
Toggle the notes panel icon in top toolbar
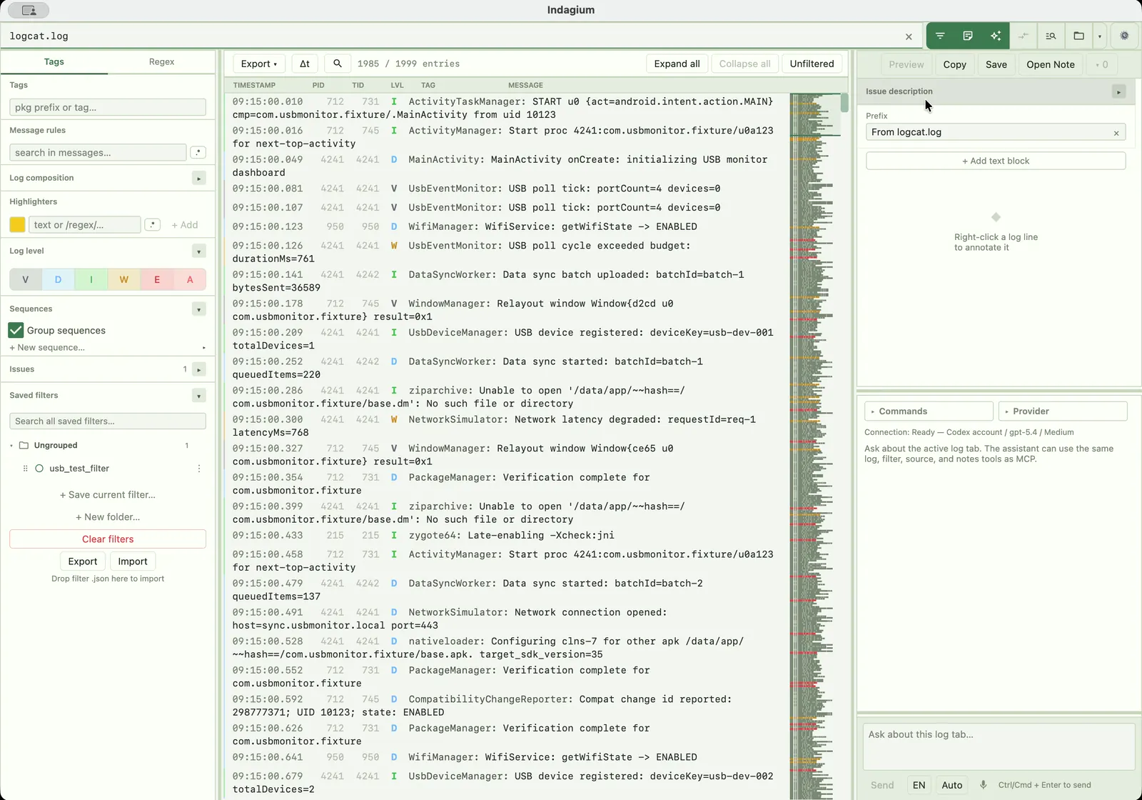[968, 36]
